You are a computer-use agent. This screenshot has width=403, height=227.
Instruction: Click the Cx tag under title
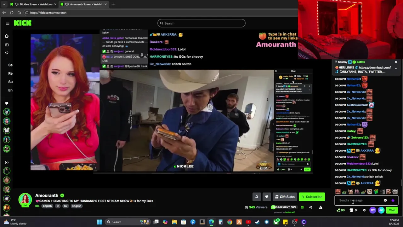point(66,206)
